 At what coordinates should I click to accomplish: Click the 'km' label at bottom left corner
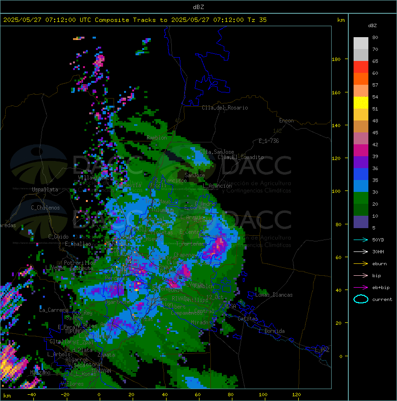click(x=7, y=396)
